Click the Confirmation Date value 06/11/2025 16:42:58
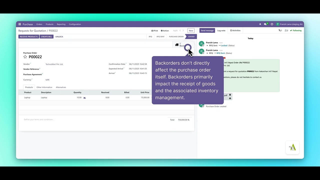This screenshot has width=320, height=180. pyautogui.click(x=138, y=64)
